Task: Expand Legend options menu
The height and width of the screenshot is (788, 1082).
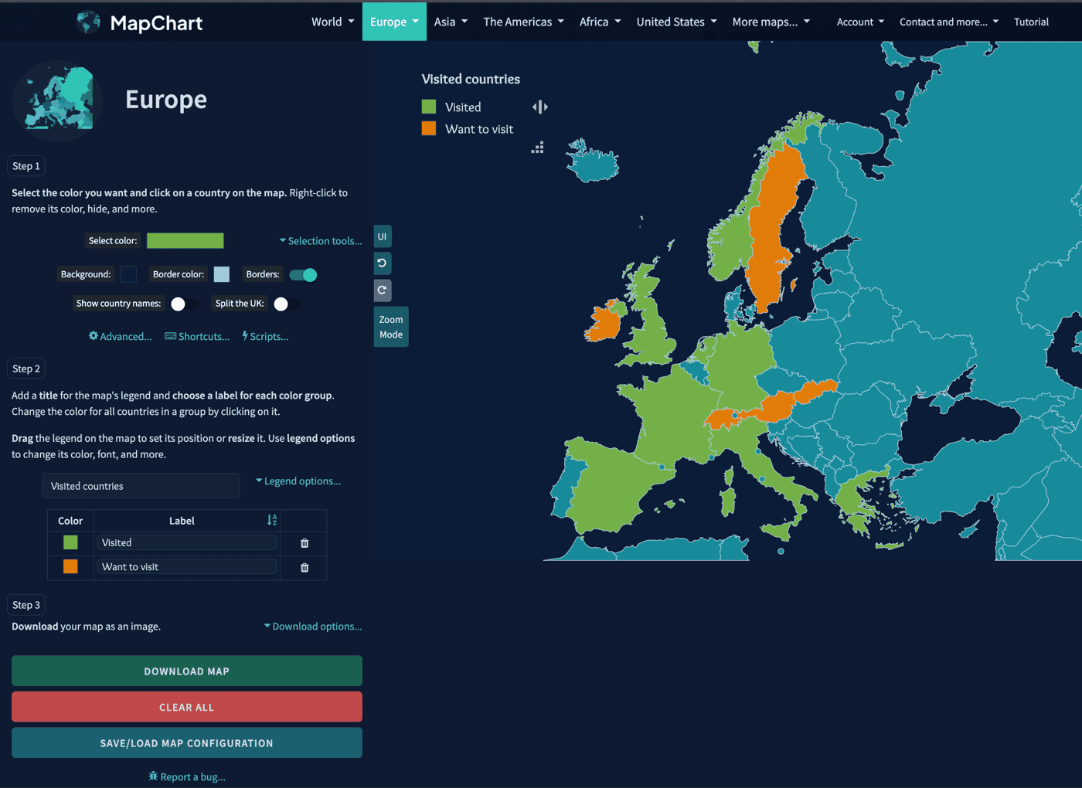Action: 298,481
